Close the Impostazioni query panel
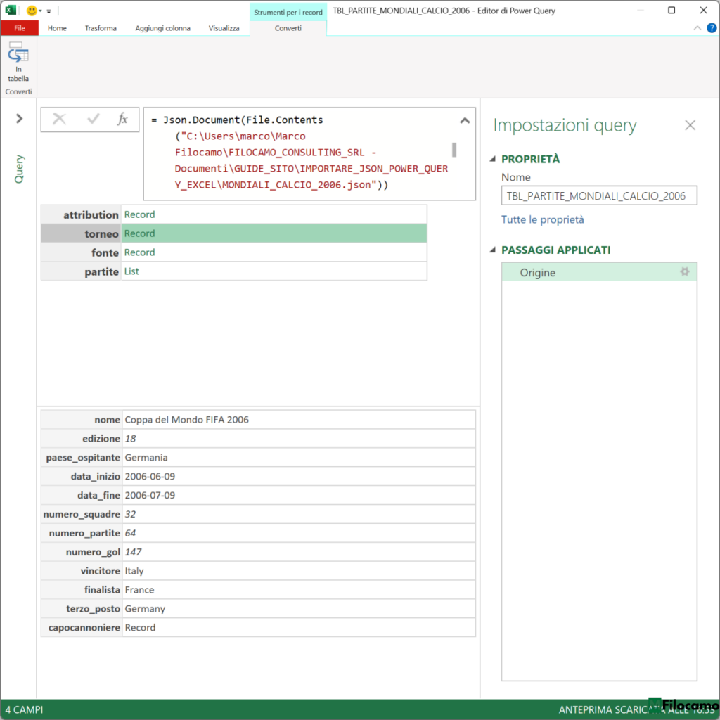This screenshot has height=720, width=720. point(690,125)
